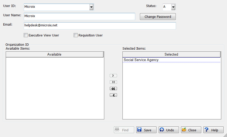Click the Close button with folder icon
This screenshot has height=137, width=227.
[x=191, y=130]
